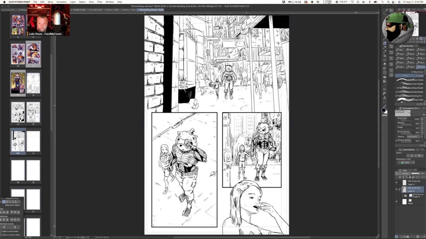The image size is (426, 239).
Task: Toggle visibility of the Paper layer
Action: click(396, 201)
